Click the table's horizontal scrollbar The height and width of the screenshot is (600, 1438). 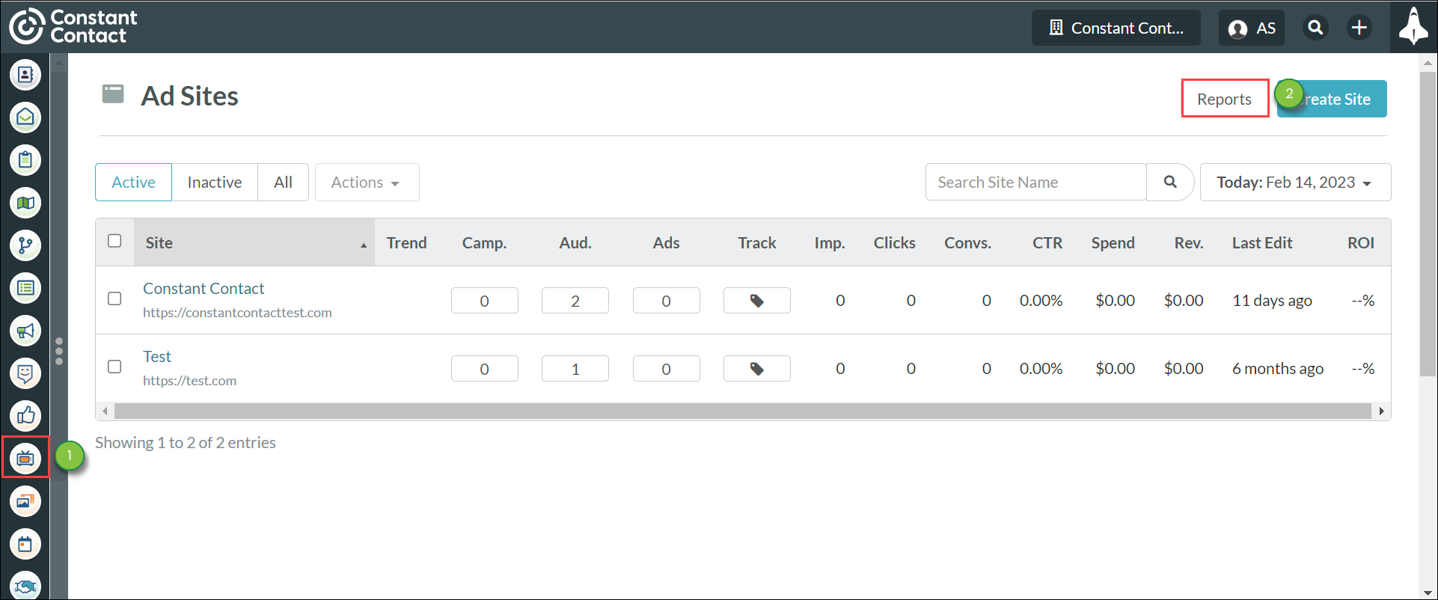point(742,411)
